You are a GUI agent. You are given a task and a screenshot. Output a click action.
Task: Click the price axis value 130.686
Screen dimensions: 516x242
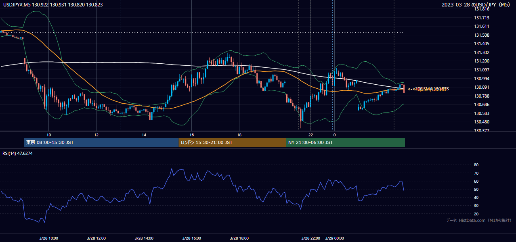[x=482, y=104]
